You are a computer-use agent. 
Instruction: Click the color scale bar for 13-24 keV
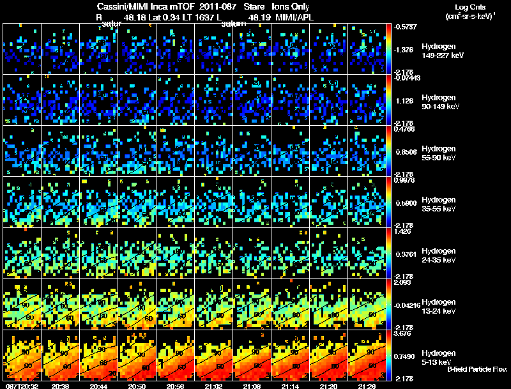point(388,305)
